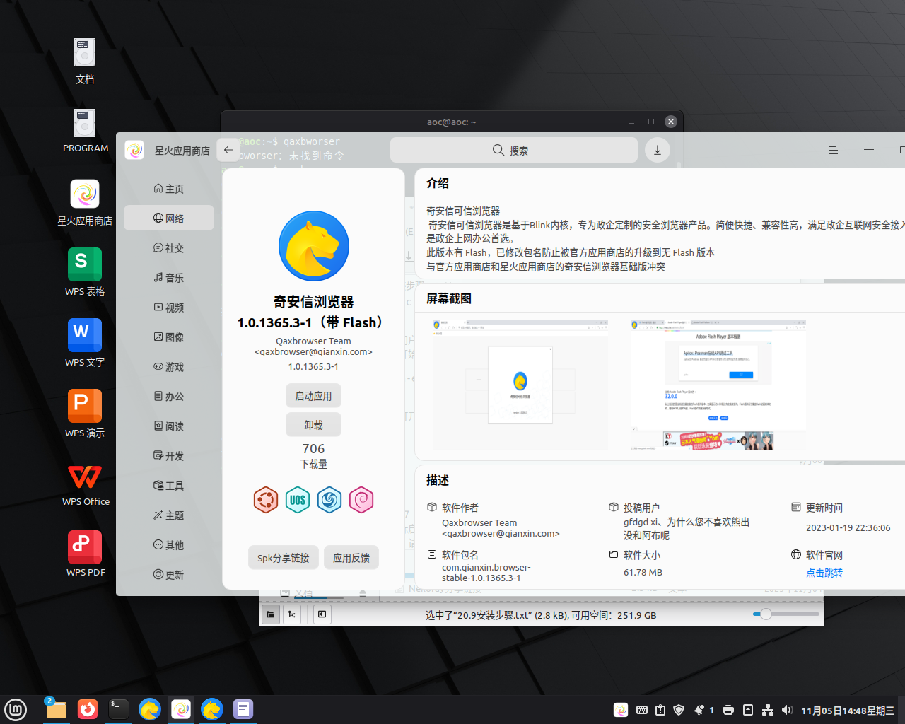Open the 应用反馈 feedback button
The width and height of the screenshot is (905, 724).
point(351,558)
